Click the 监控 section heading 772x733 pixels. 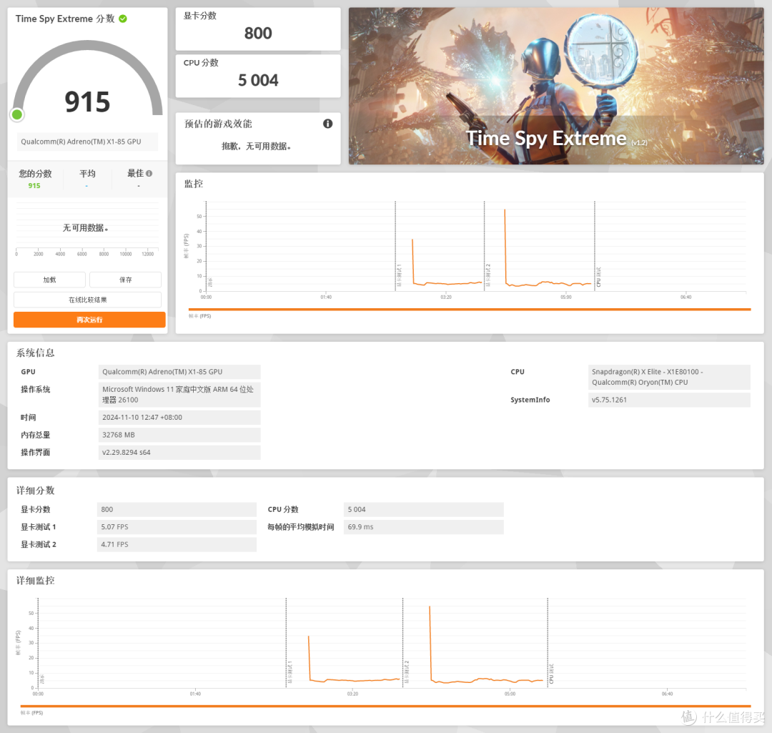click(194, 184)
